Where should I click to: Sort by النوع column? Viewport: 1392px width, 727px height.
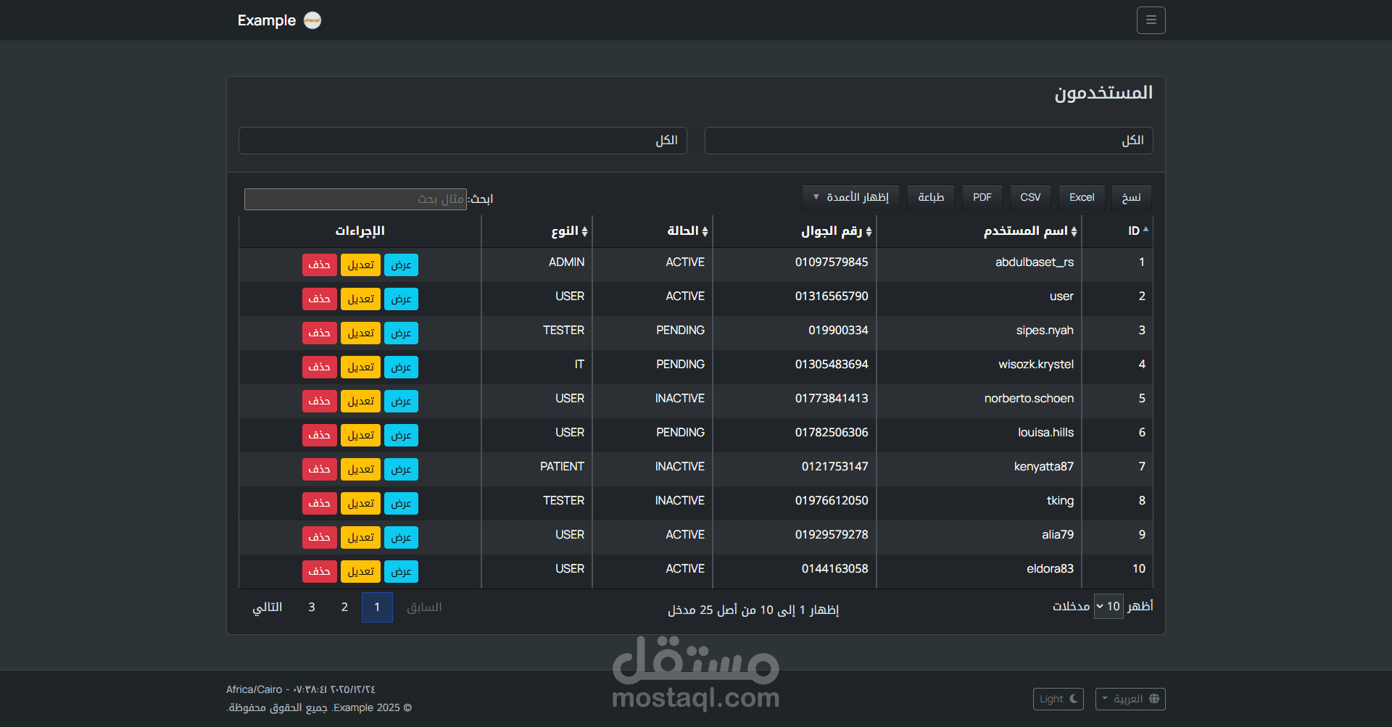(536, 231)
